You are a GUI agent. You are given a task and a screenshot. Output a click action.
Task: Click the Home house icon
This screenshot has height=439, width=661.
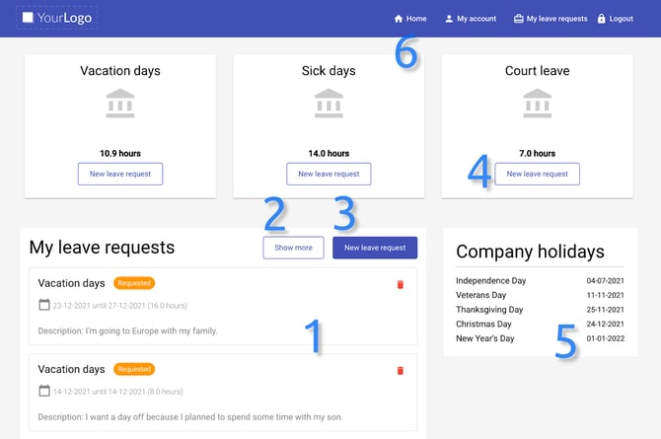tap(399, 19)
